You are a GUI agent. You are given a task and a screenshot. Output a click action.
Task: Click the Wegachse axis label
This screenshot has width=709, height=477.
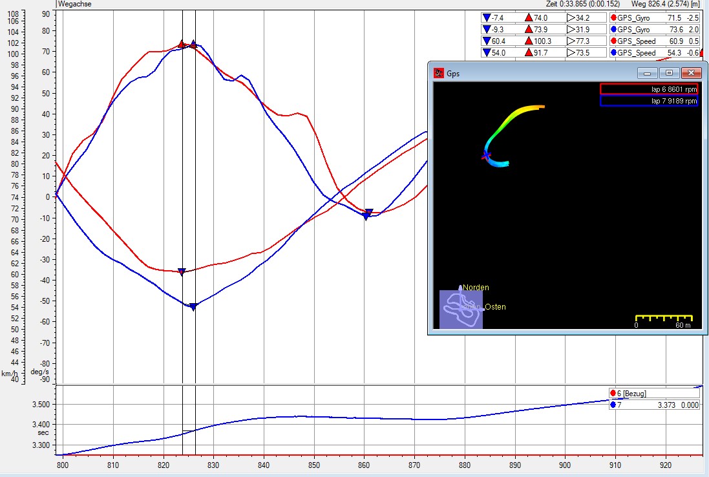75,4
